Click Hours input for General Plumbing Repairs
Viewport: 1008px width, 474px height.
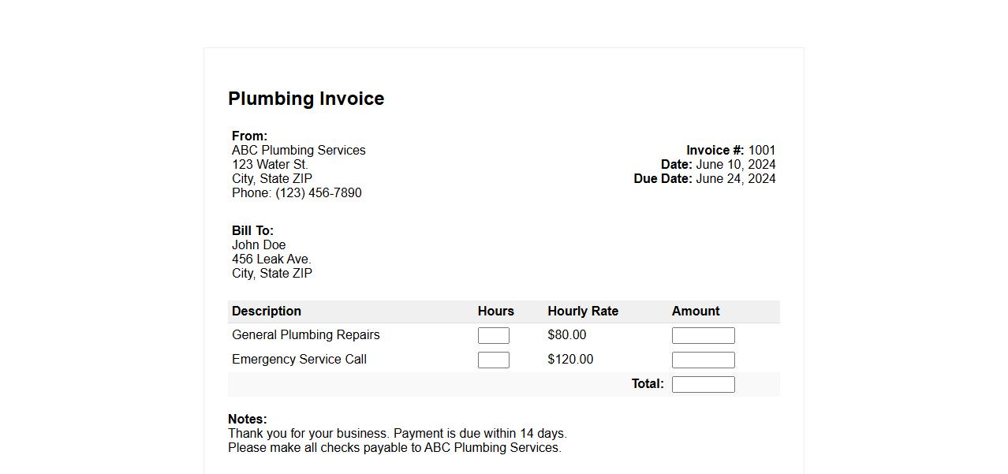(493, 335)
